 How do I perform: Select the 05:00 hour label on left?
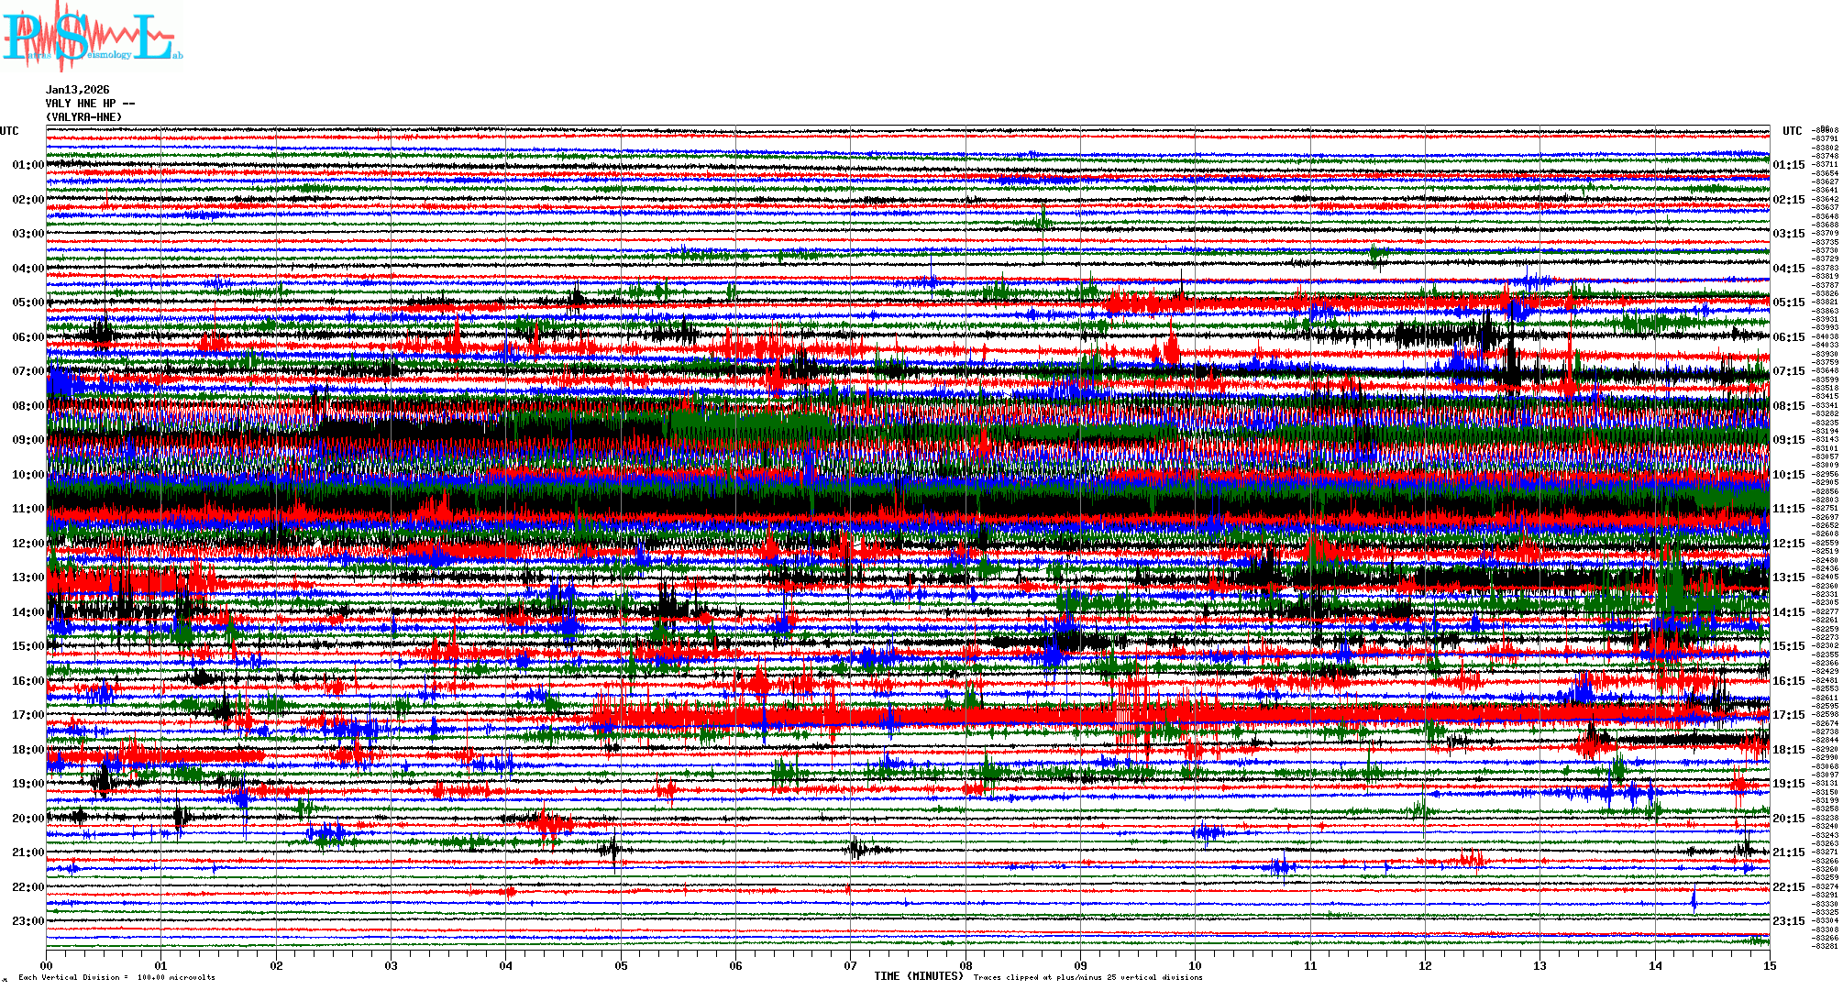(x=28, y=302)
